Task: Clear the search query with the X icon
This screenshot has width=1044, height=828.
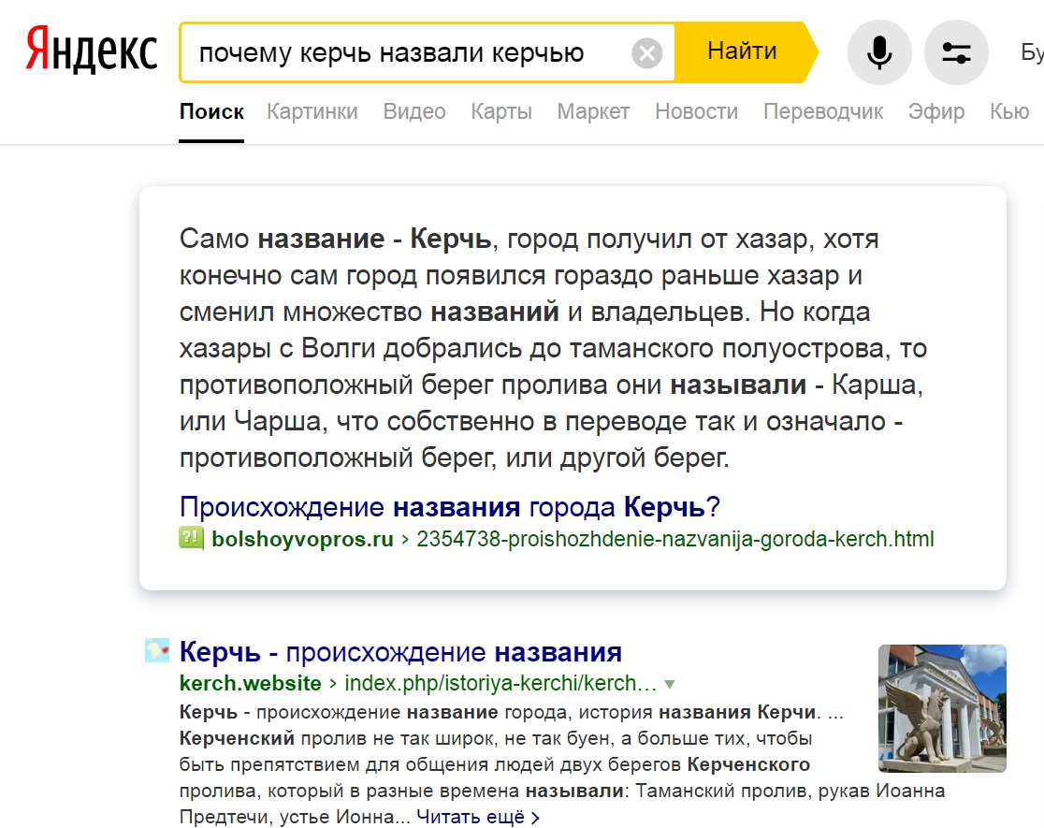Action: pyautogui.click(x=646, y=52)
